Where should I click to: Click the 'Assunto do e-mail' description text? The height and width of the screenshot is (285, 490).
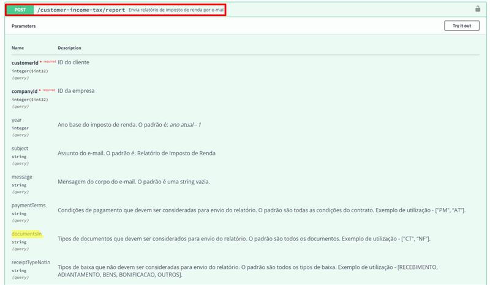coord(136,154)
